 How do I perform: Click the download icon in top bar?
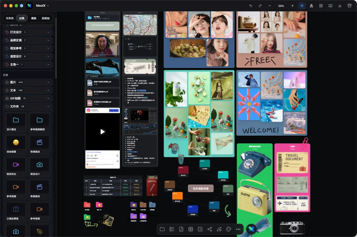tap(340, 6)
